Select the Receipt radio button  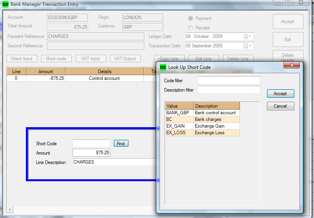(x=191, y=28)
